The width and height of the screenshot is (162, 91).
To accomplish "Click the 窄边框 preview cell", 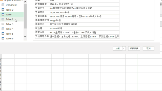I will coord(42,29).
